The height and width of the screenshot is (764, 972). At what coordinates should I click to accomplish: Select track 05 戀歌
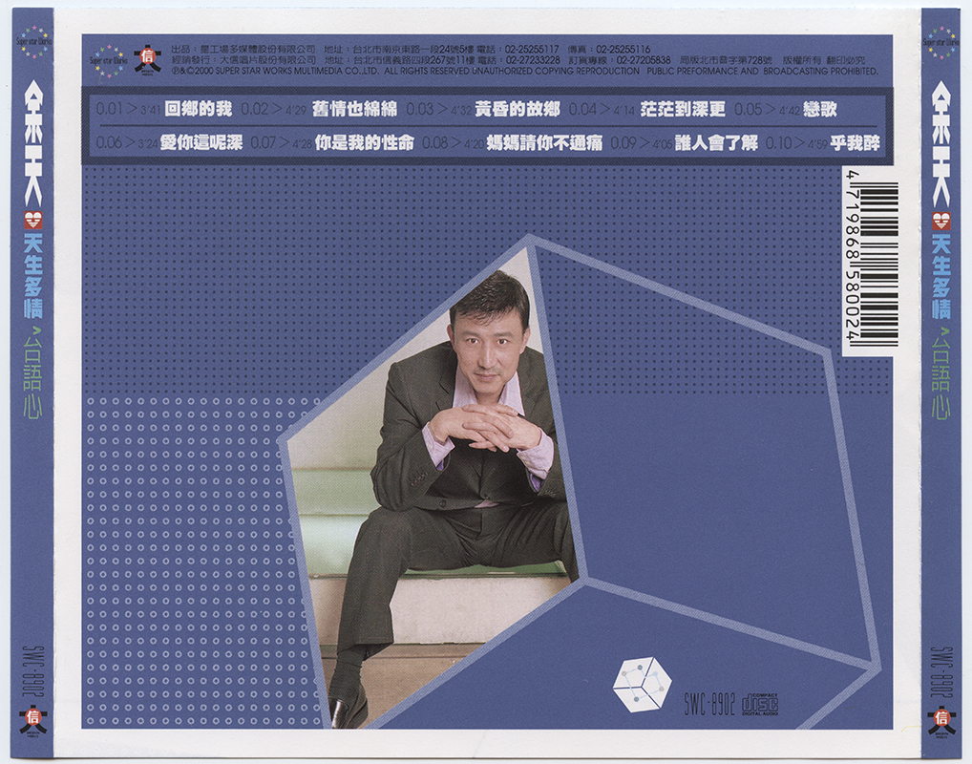coord(818,109)
